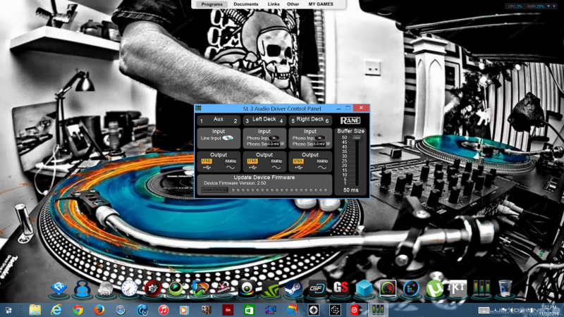Click the Update Firmware button
This screenshot has height=317, width=564.
214,189
